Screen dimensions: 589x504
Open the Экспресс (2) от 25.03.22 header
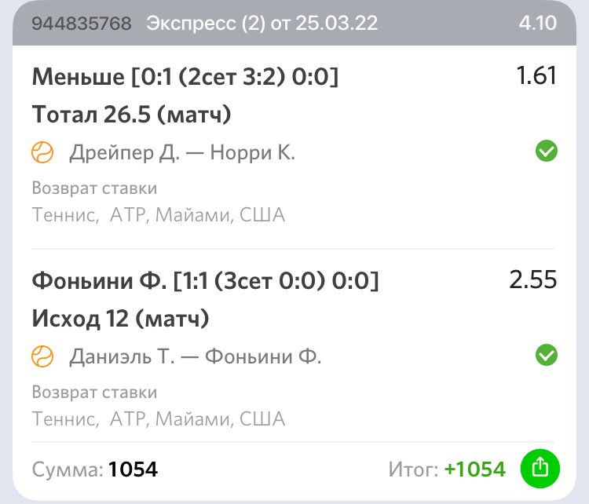pyautogui.click(x=262, y=24)
